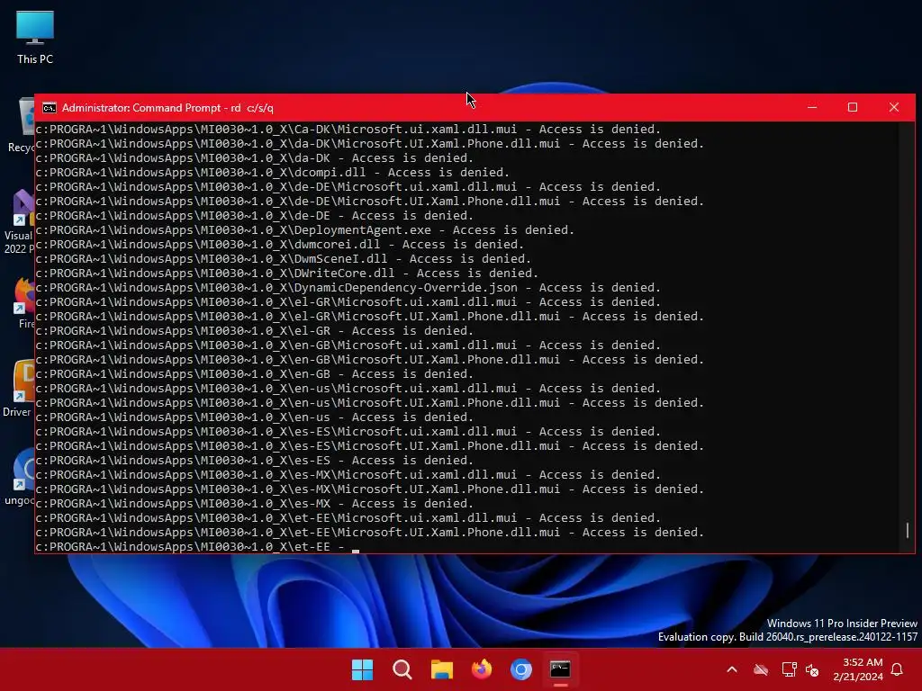This screenshot has height=691, width=922.
Task: Click the en-GB folder access denied line
Action: point(255,373)
